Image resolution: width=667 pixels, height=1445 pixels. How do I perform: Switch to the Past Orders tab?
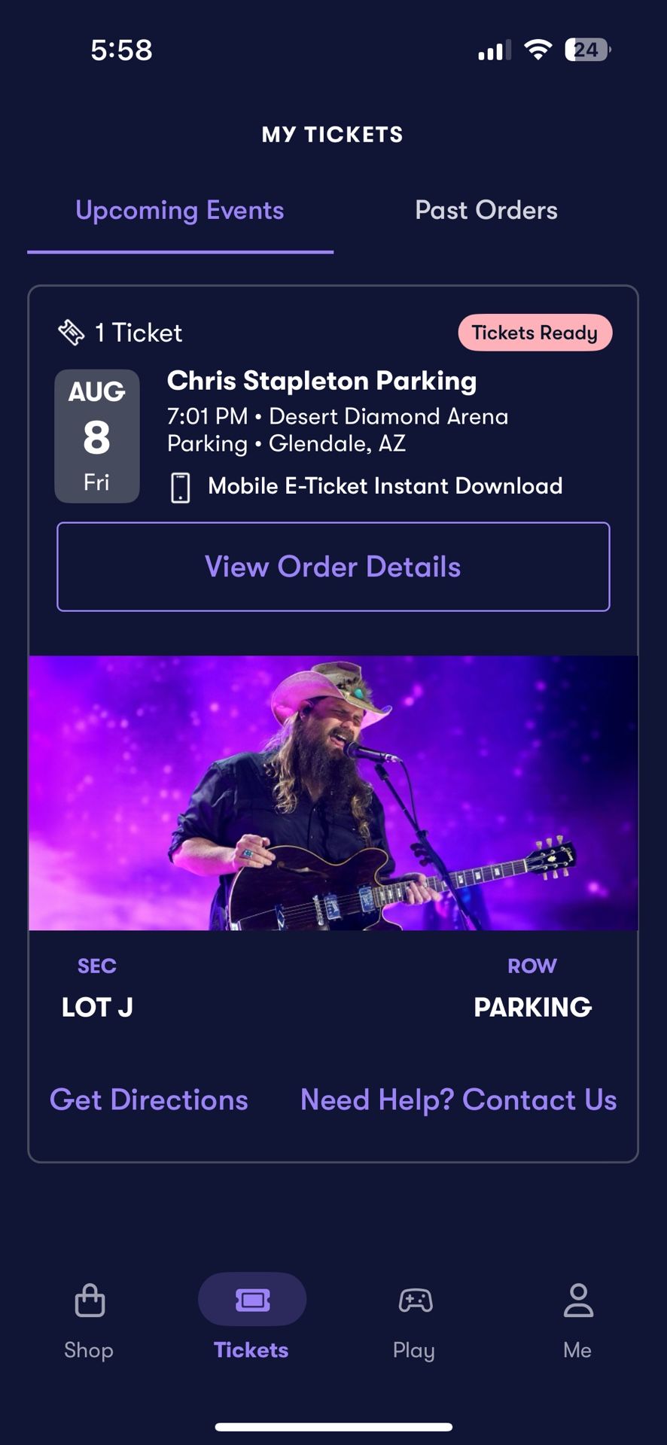click(486, 211)
